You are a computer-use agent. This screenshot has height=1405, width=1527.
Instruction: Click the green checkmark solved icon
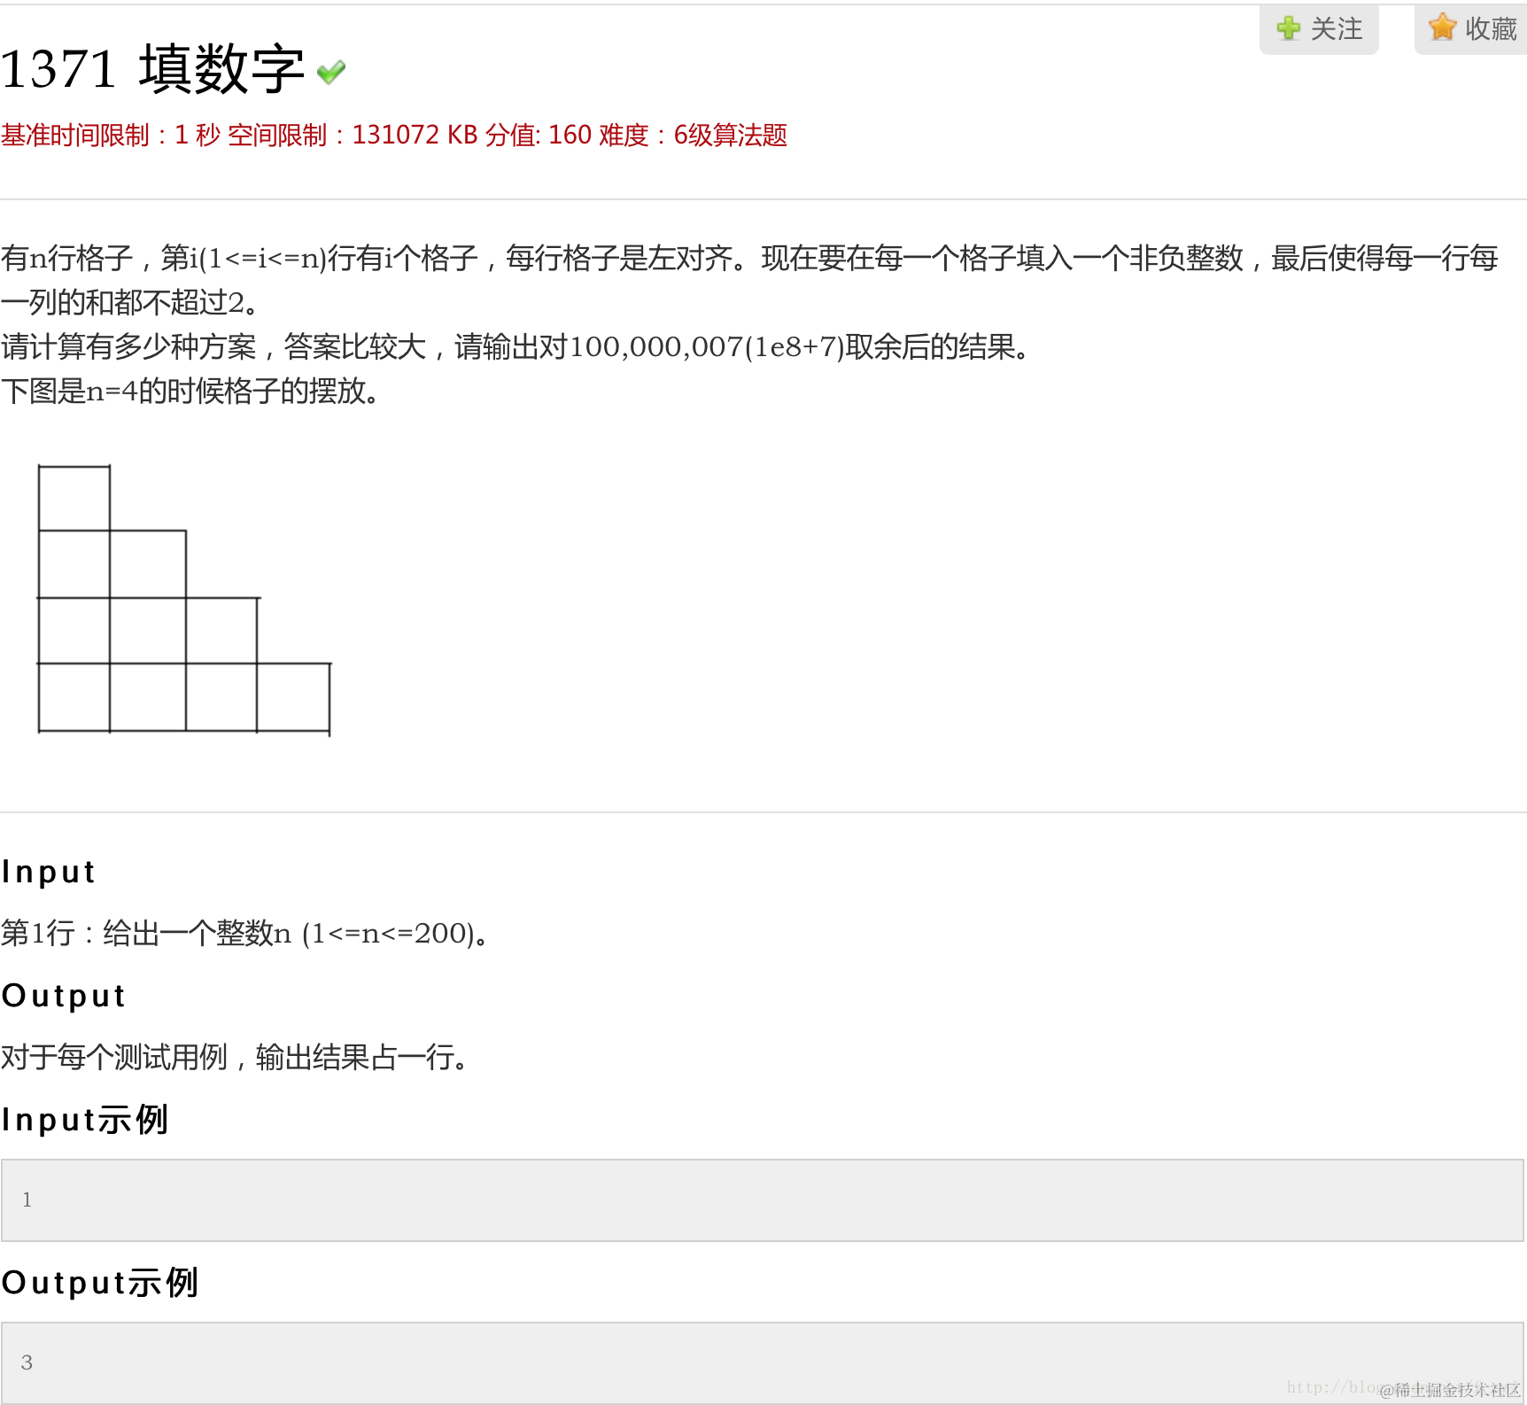click(x=331, y=72)
